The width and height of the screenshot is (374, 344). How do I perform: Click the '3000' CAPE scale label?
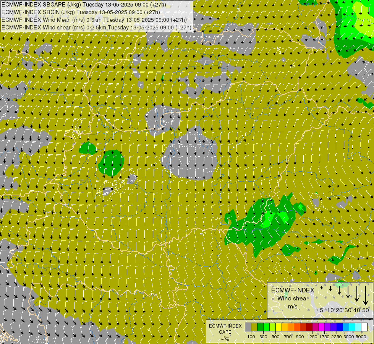349,337
